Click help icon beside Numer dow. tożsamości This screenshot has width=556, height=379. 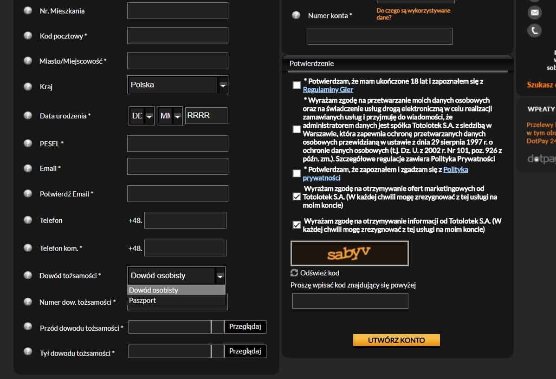click(x=28, y=301)
